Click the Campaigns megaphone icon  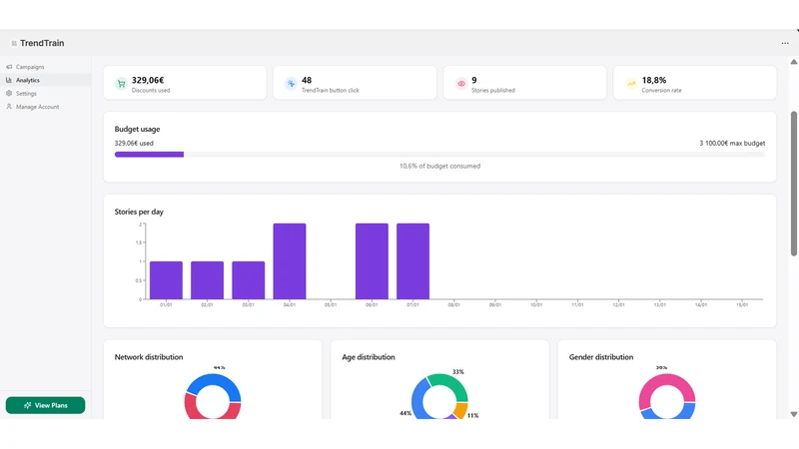[9, 67]
